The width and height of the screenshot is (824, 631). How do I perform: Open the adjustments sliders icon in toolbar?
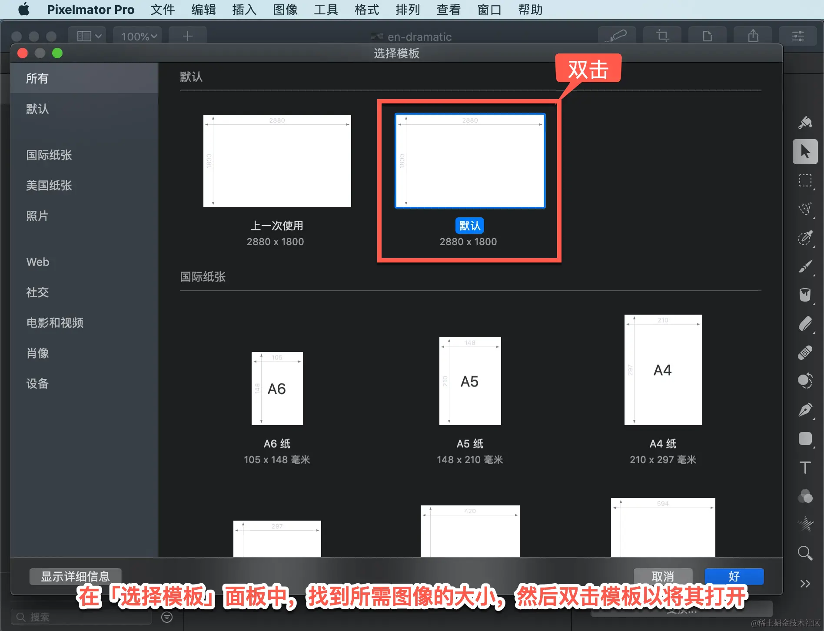(x=798, y=36)
